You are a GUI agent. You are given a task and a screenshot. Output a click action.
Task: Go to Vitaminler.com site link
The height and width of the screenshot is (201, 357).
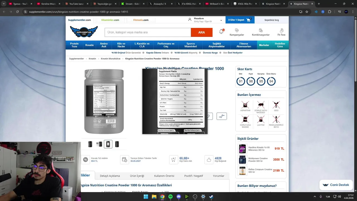tap(110, 20)
